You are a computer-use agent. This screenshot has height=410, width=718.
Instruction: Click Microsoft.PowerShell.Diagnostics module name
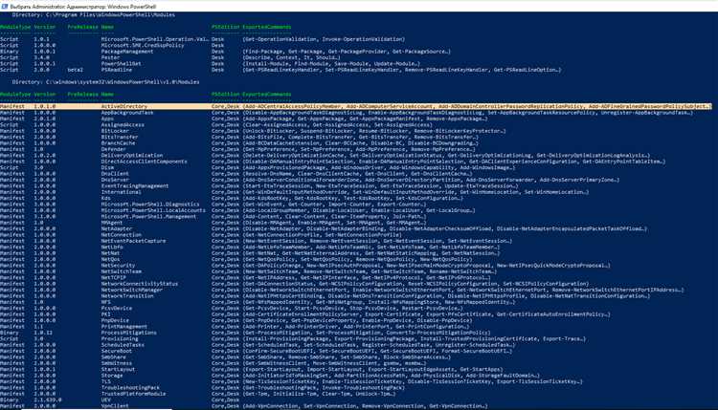(150, 205)
